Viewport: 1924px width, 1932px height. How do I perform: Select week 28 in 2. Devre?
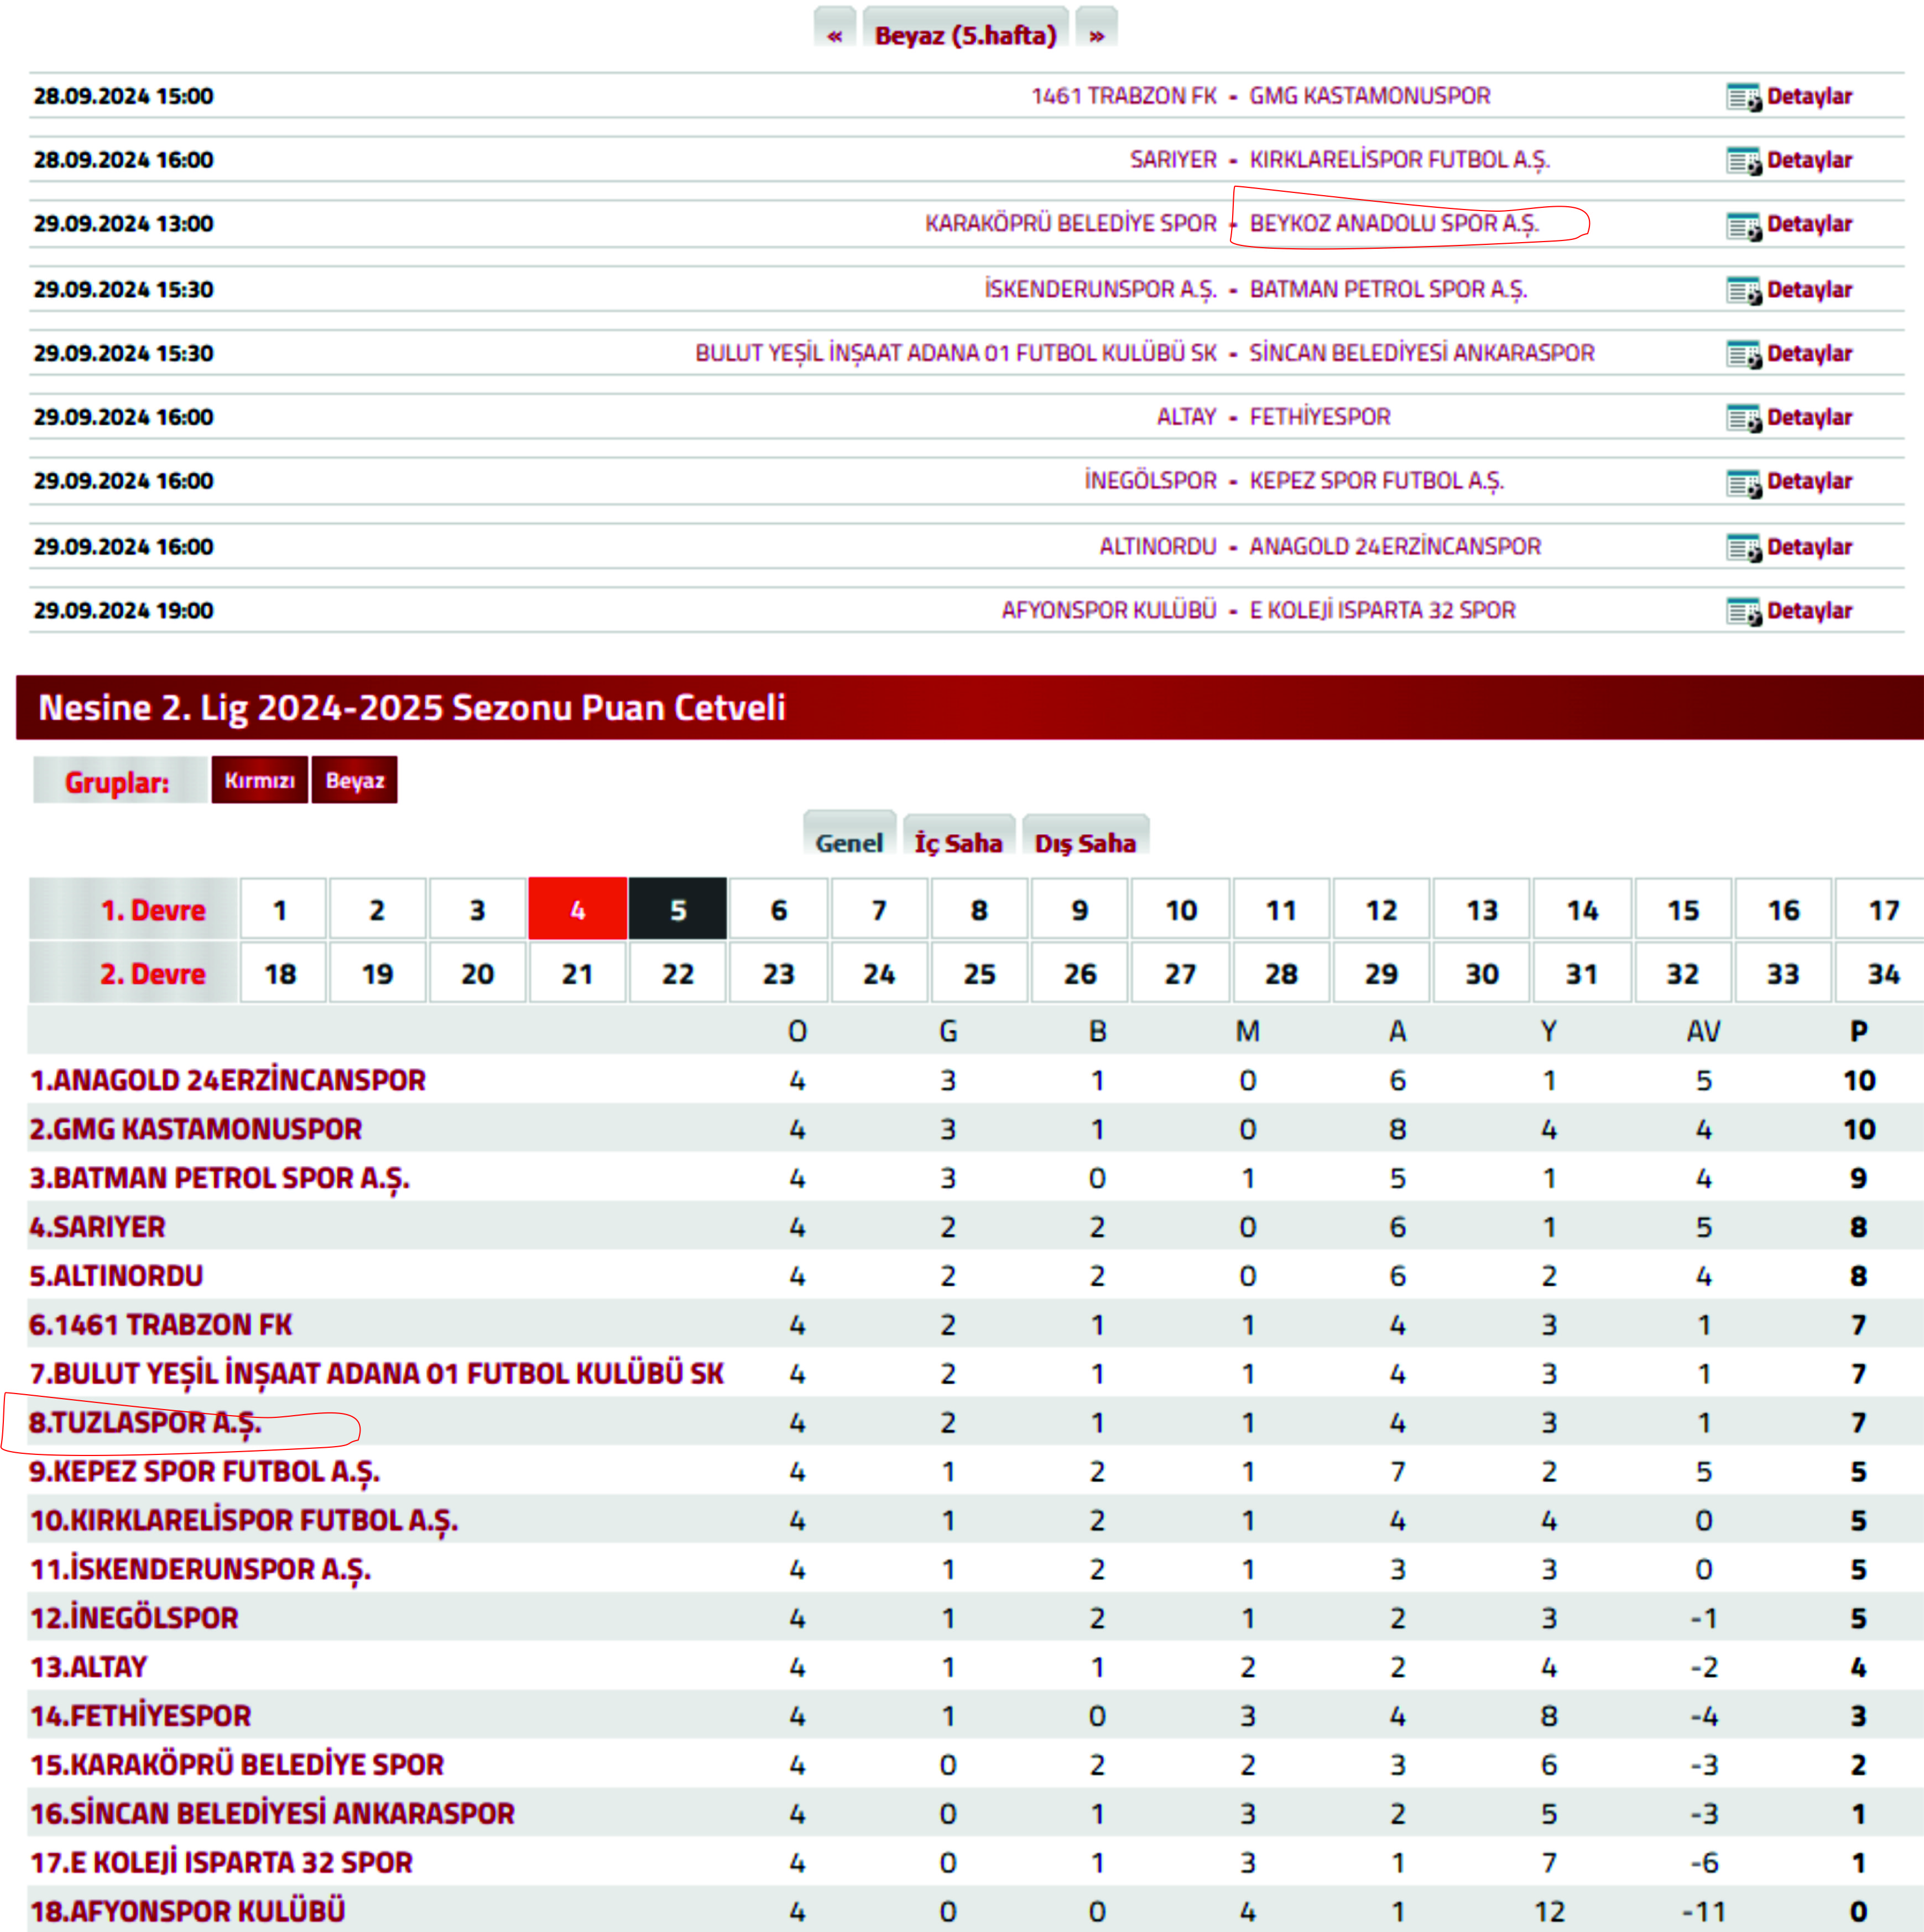tap(1282, 973)
